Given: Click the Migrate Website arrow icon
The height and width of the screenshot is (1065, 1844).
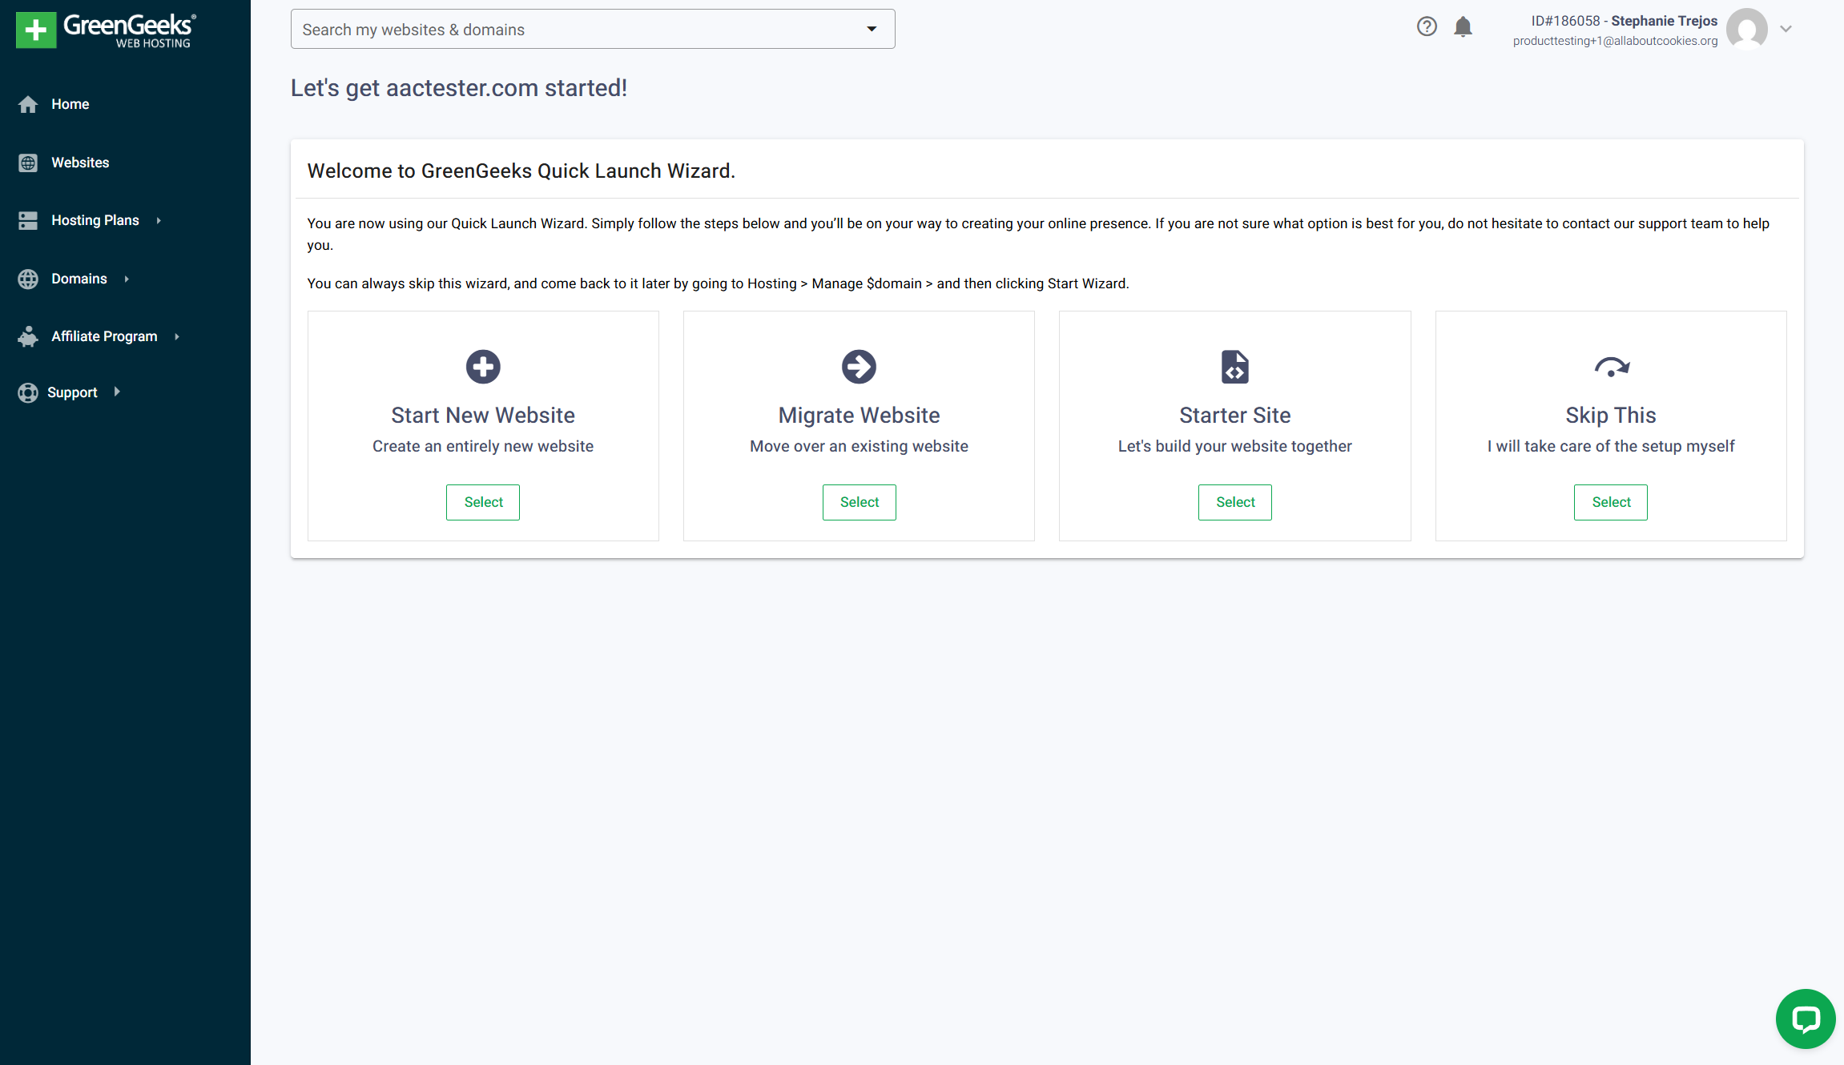Looking at the screenshot, I should [x=859, y=367].
